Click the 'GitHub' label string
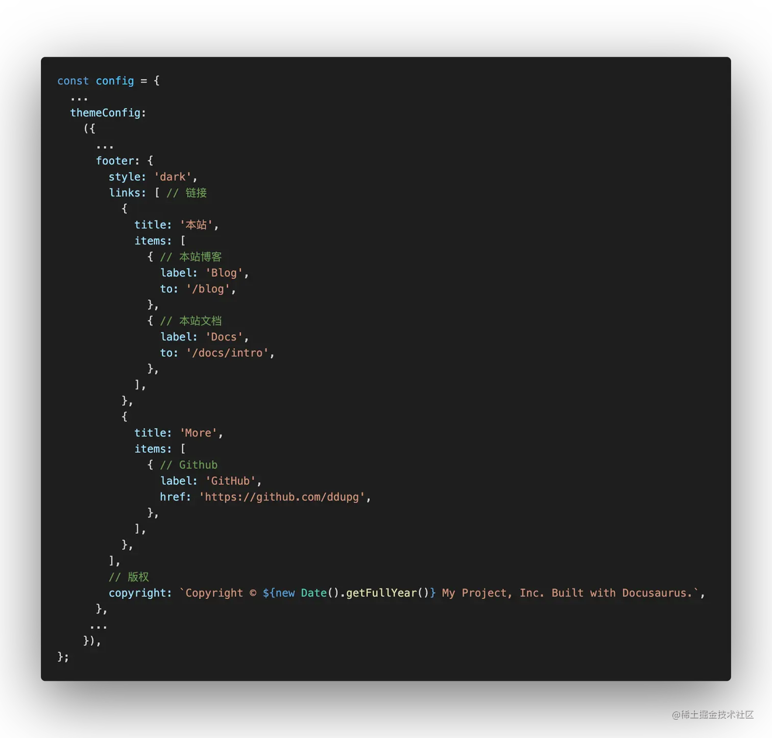 coord(230,480)
